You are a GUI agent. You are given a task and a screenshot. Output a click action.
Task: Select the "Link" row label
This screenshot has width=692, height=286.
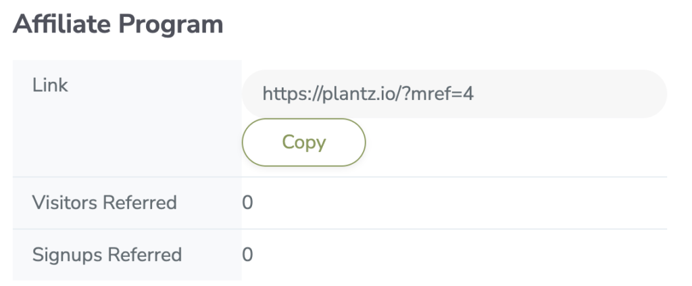point(51,86)
